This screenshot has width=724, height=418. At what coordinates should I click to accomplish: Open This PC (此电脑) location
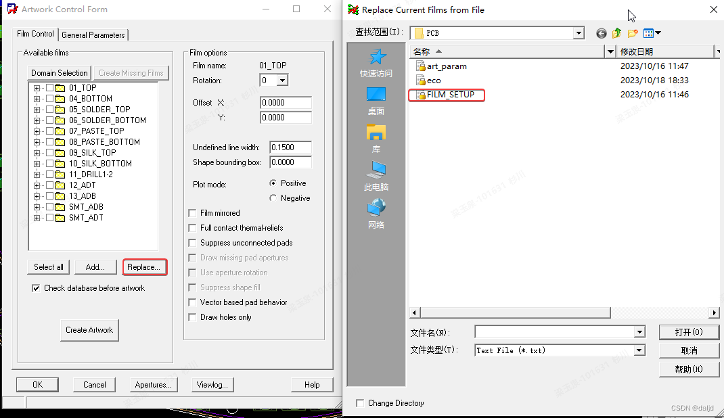(376, 177)
